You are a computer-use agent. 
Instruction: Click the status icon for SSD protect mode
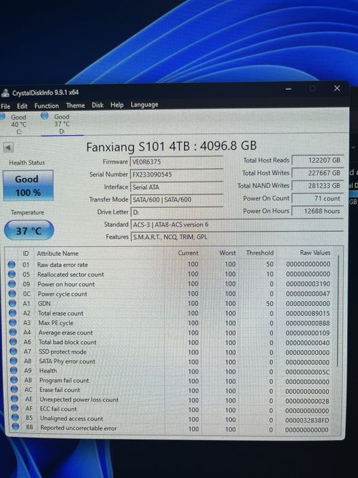coord(14,352)
